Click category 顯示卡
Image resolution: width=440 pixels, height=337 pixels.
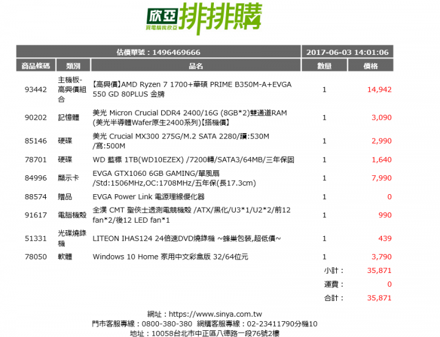point(68,178)
